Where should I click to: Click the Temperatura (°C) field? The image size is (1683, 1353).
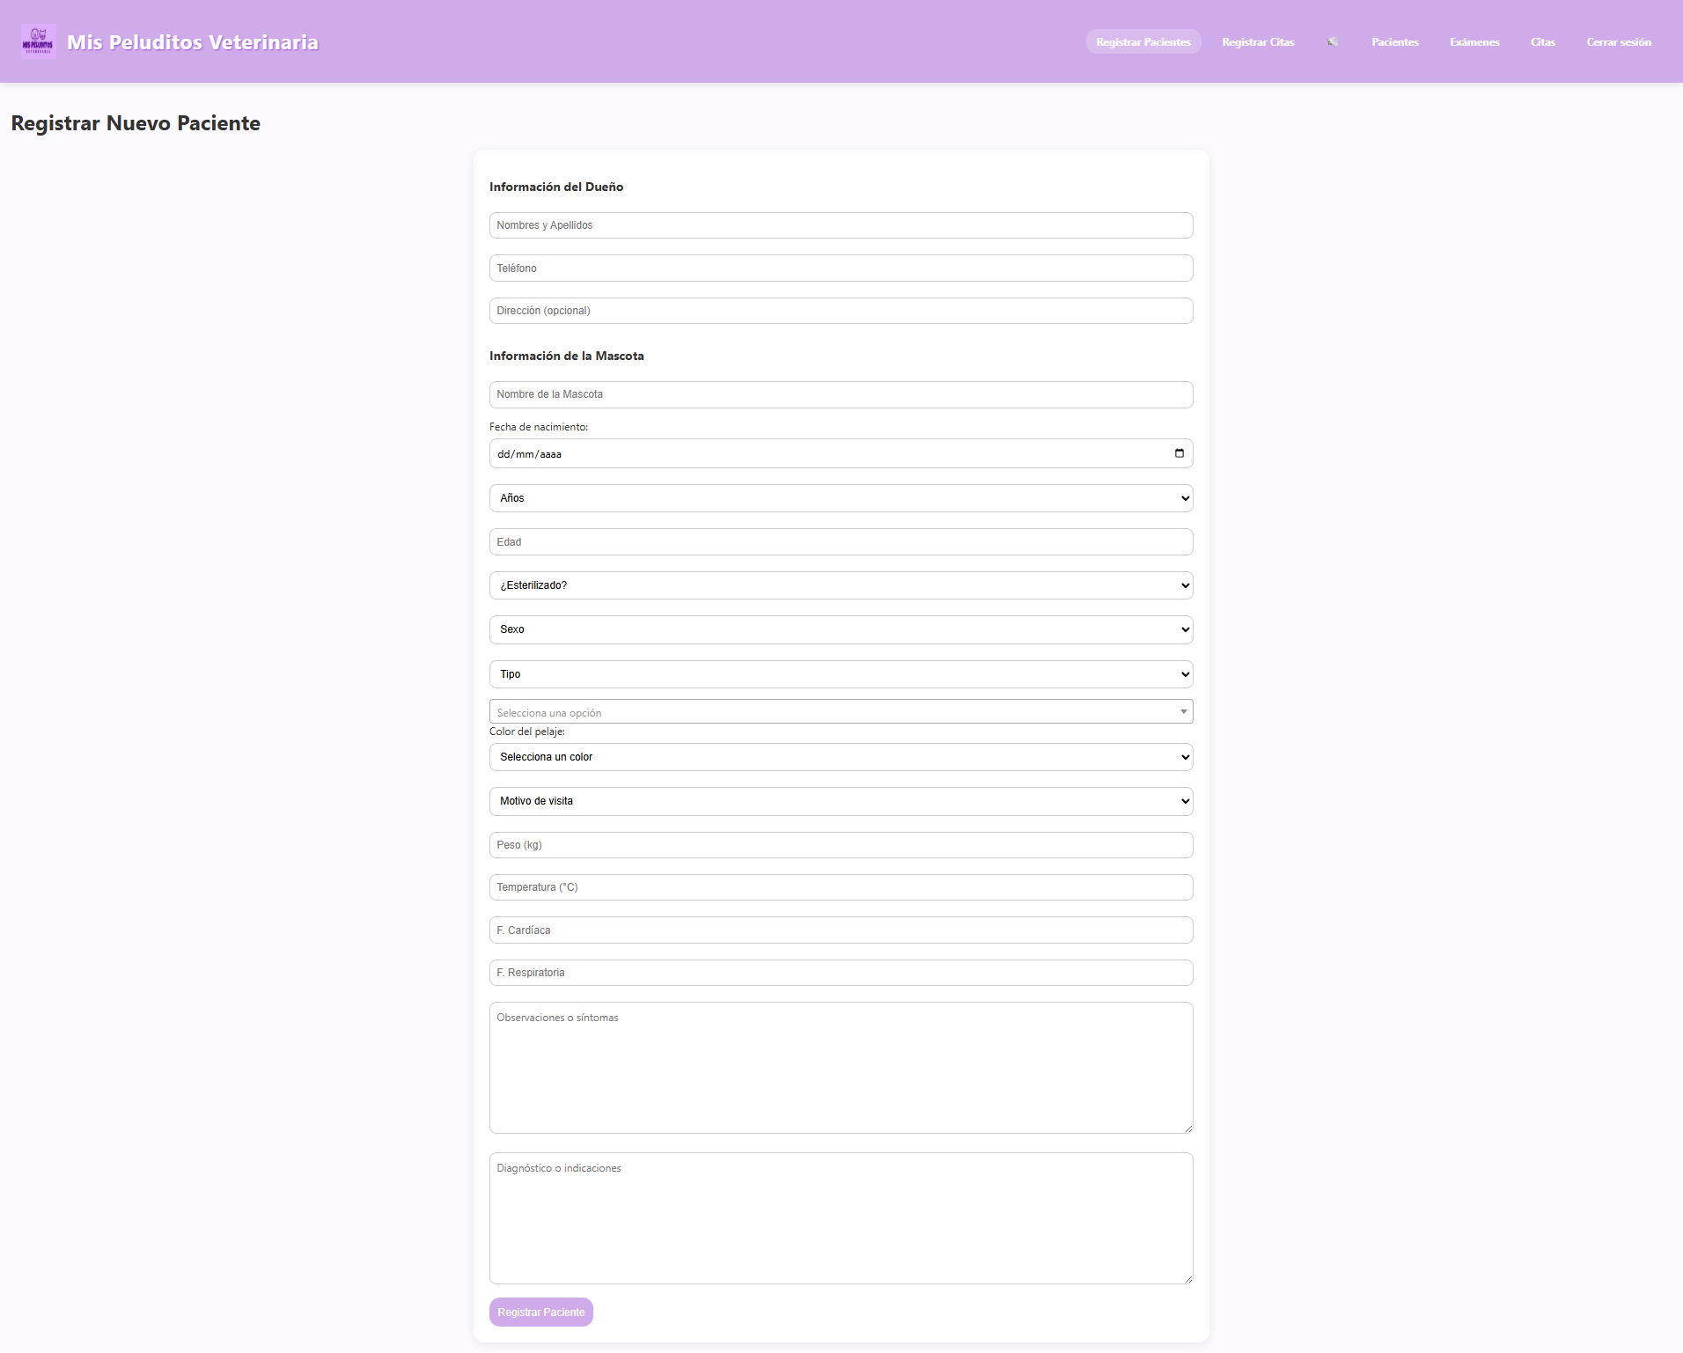point(841,887)
